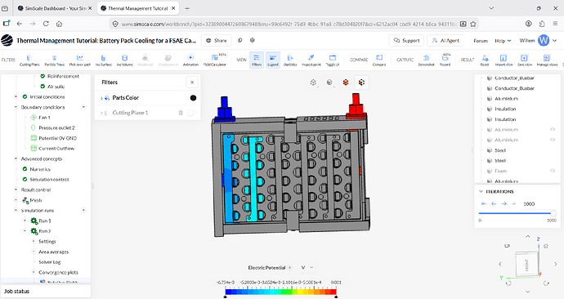The height and width of the screenshot is (299, 564).
Task: Close the Filters panel
Action: (x=192, y=83)
